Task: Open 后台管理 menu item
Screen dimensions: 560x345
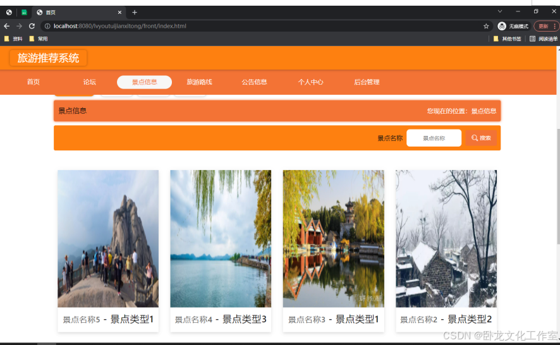Action: (367, 82)
